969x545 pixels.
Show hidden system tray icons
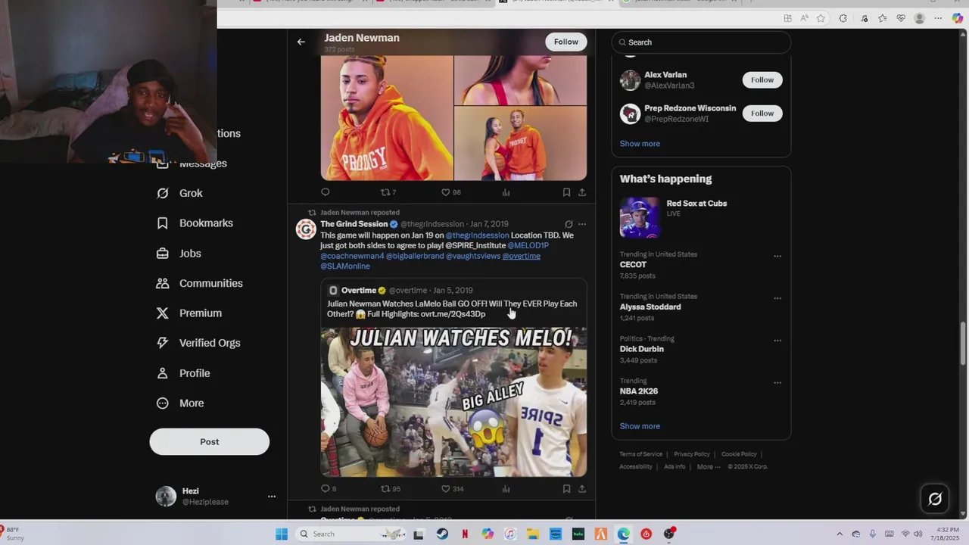click(839, 534)
